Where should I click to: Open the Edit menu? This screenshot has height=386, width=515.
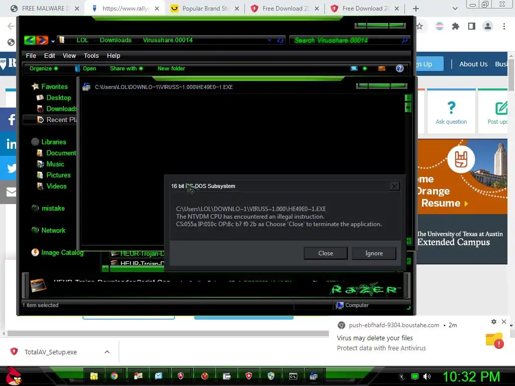pos(50,55)
